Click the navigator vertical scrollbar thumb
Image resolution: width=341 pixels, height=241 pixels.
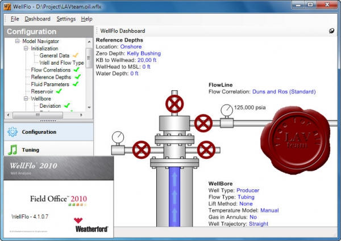[x=89, y=58]
